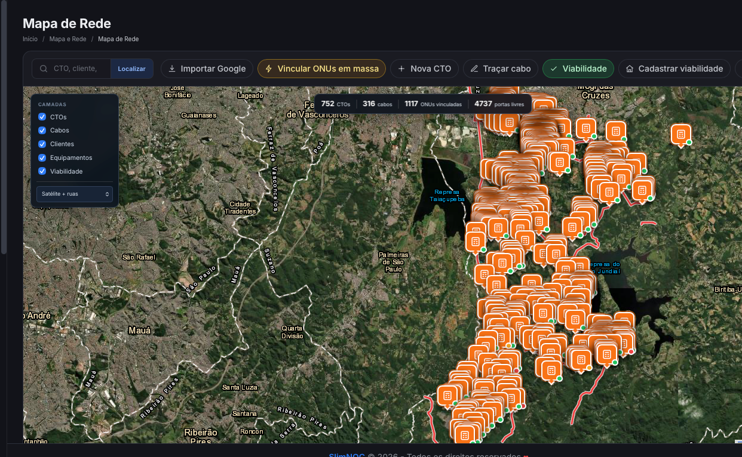The image size is (742, 457).
Task: Toggle the CTOs layer checkbox
Action: pos(42,117)
